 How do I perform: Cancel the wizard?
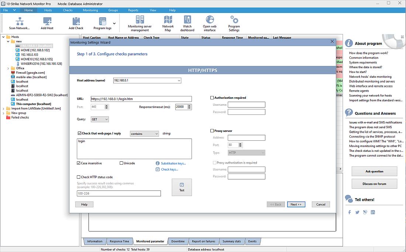tap(320, 204)
